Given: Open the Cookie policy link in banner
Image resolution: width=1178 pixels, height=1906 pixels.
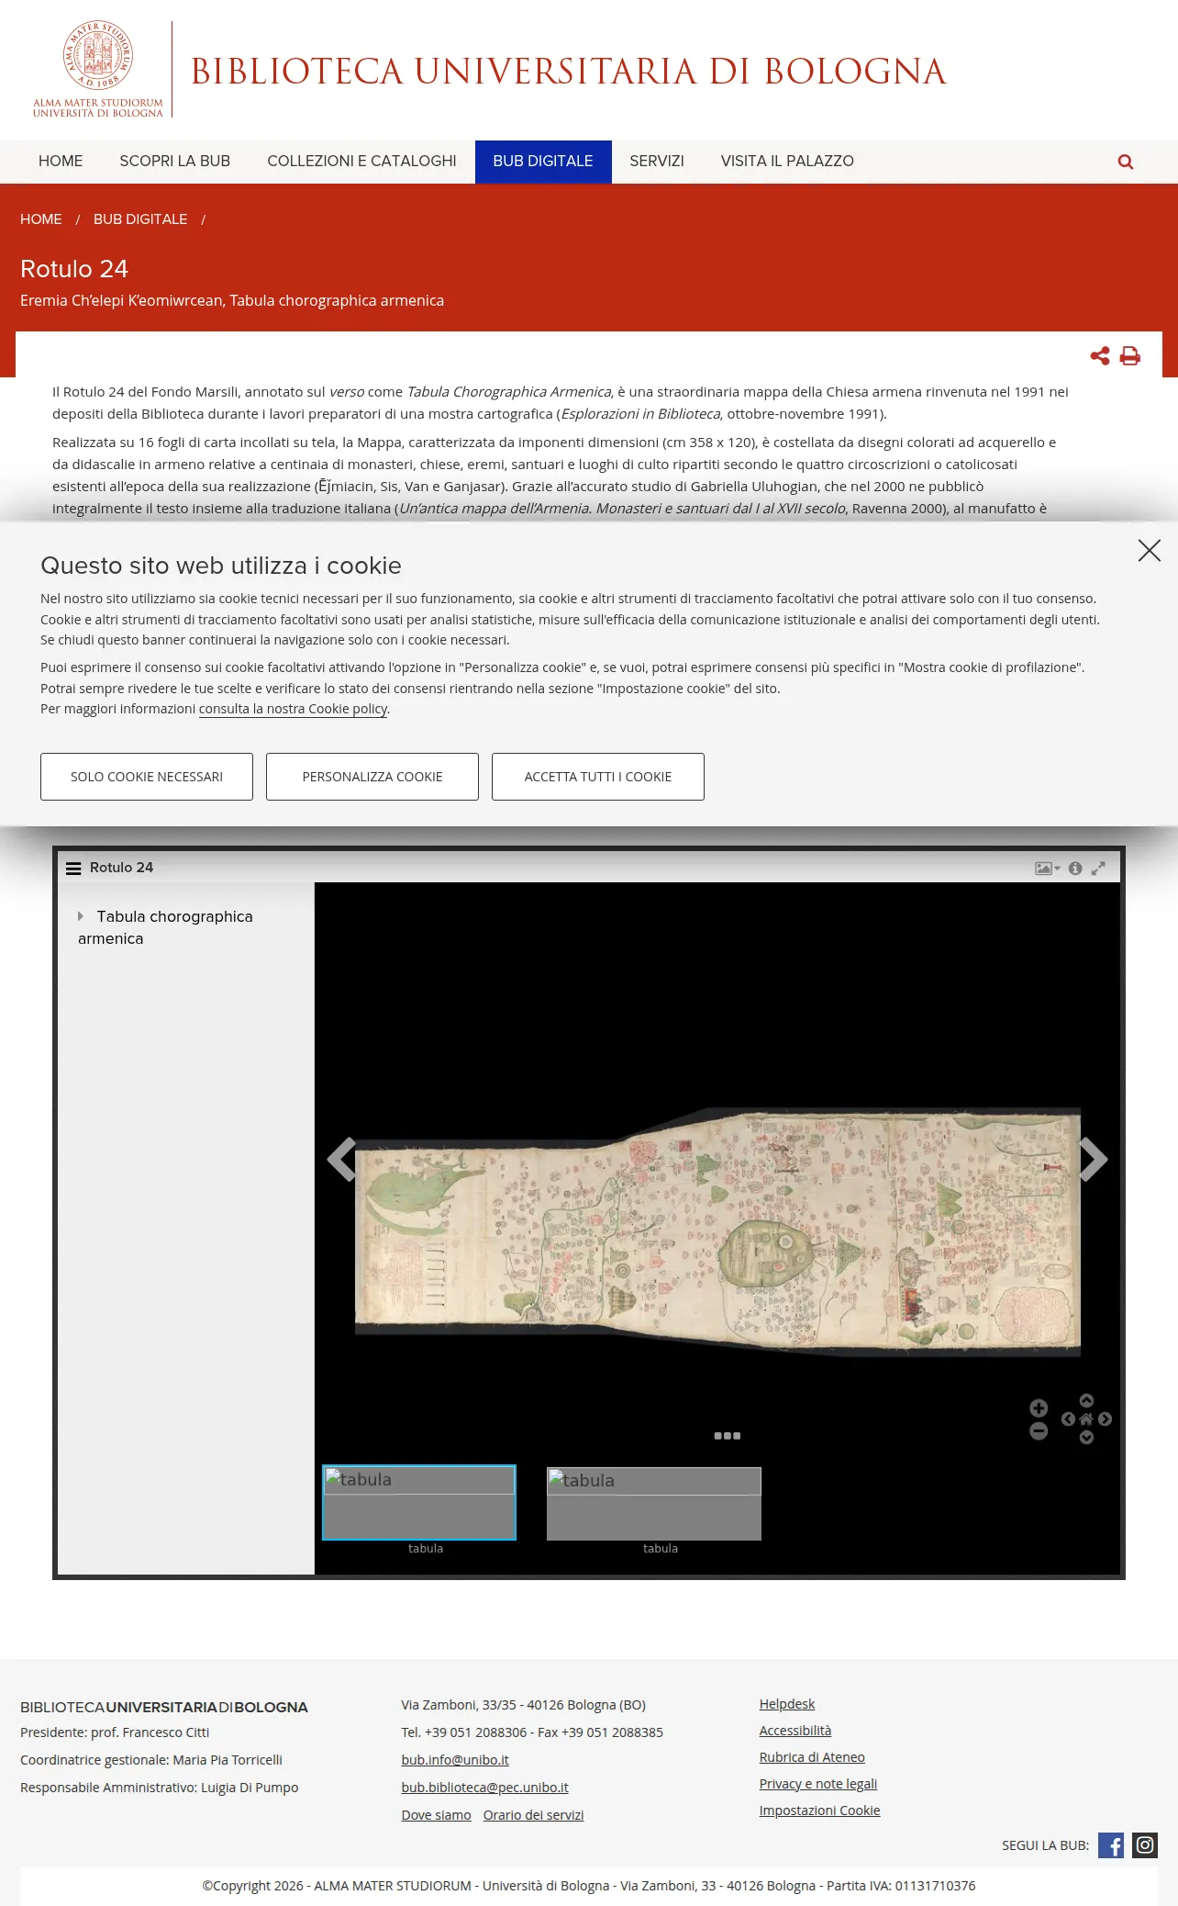Looking at the screenshot, I should 294,709.
